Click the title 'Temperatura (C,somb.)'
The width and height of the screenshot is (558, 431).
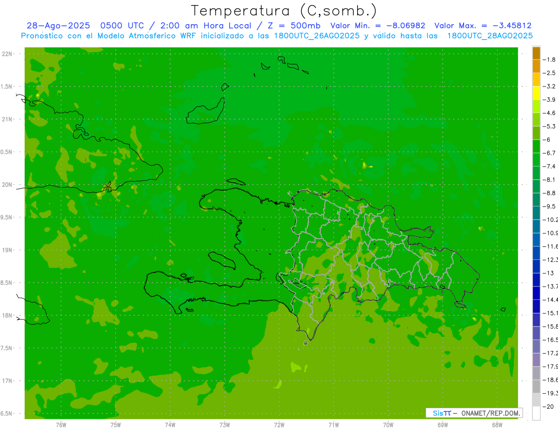coord(284,11)
